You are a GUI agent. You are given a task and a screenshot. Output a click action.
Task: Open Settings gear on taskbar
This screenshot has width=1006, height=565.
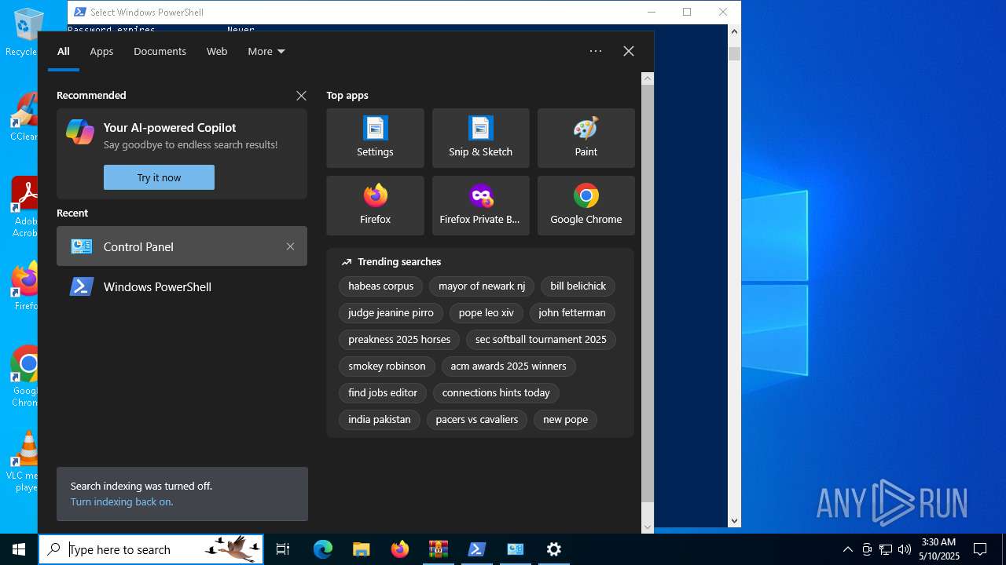coord(554,549)
